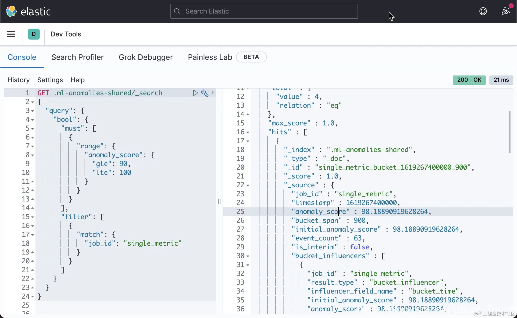Viewport: 517px width, 318px height.
Task: Click the green D space avatar
Action: coord(34,34)
